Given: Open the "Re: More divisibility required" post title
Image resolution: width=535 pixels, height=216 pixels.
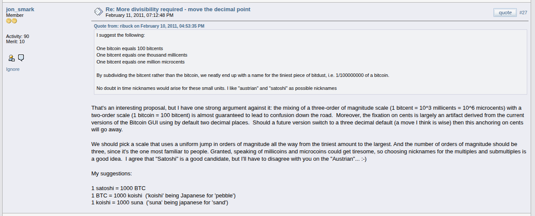Looking at the screenshot, I should tap(178, 9).
